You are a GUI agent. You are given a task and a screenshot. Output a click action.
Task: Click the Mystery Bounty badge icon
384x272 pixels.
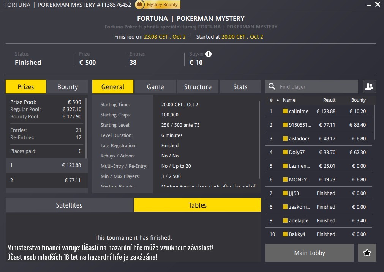pyautogui.click(x=139, y=5)
